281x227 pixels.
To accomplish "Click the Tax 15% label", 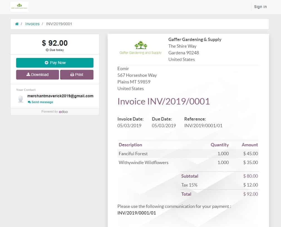I will [x=189, y=185].
